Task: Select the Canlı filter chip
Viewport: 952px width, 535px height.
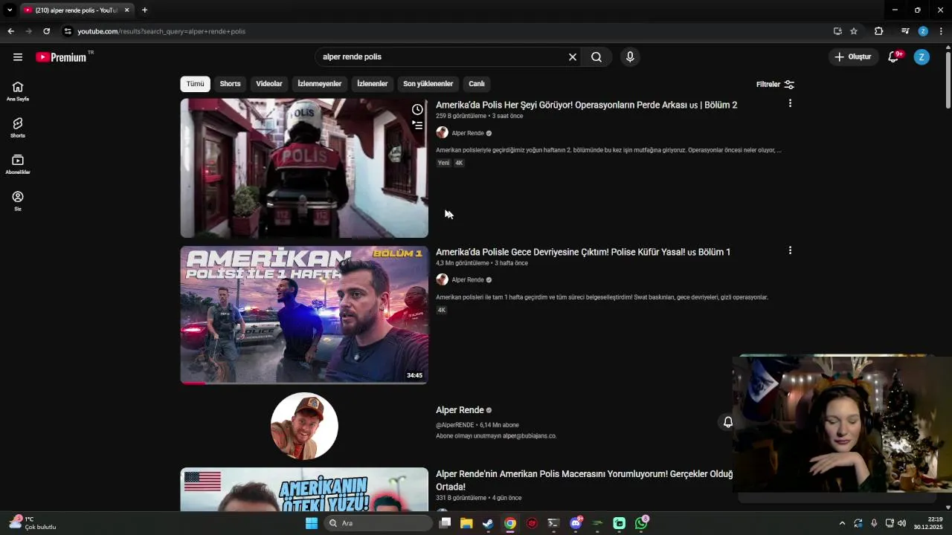Action: (x=477, y=84)
